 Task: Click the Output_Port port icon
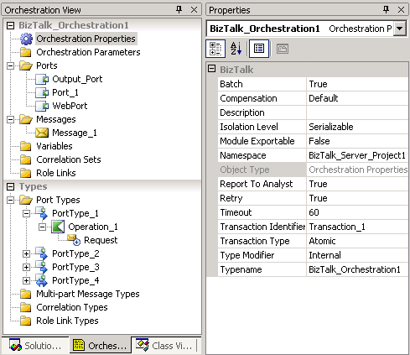point(42,79)
